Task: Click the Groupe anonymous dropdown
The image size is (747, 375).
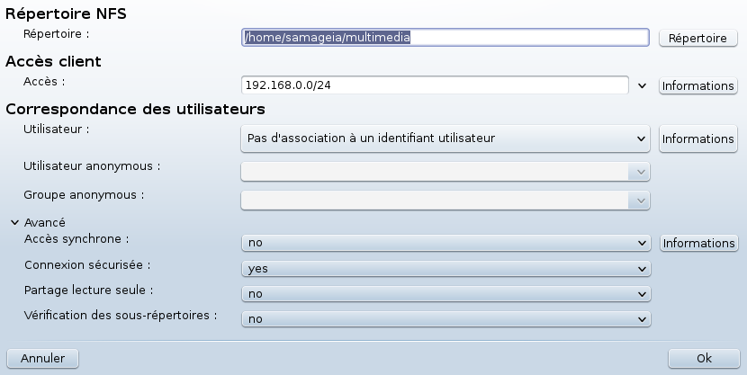Action: 445,200
